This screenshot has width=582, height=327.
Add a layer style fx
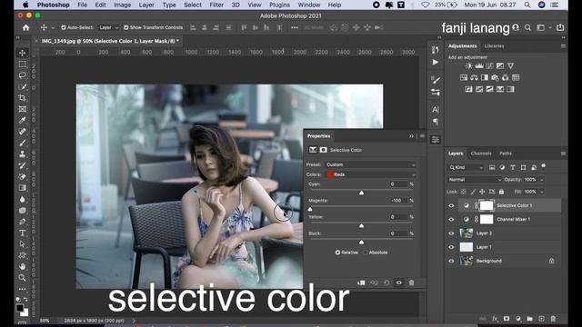click(x=495, y=319)
